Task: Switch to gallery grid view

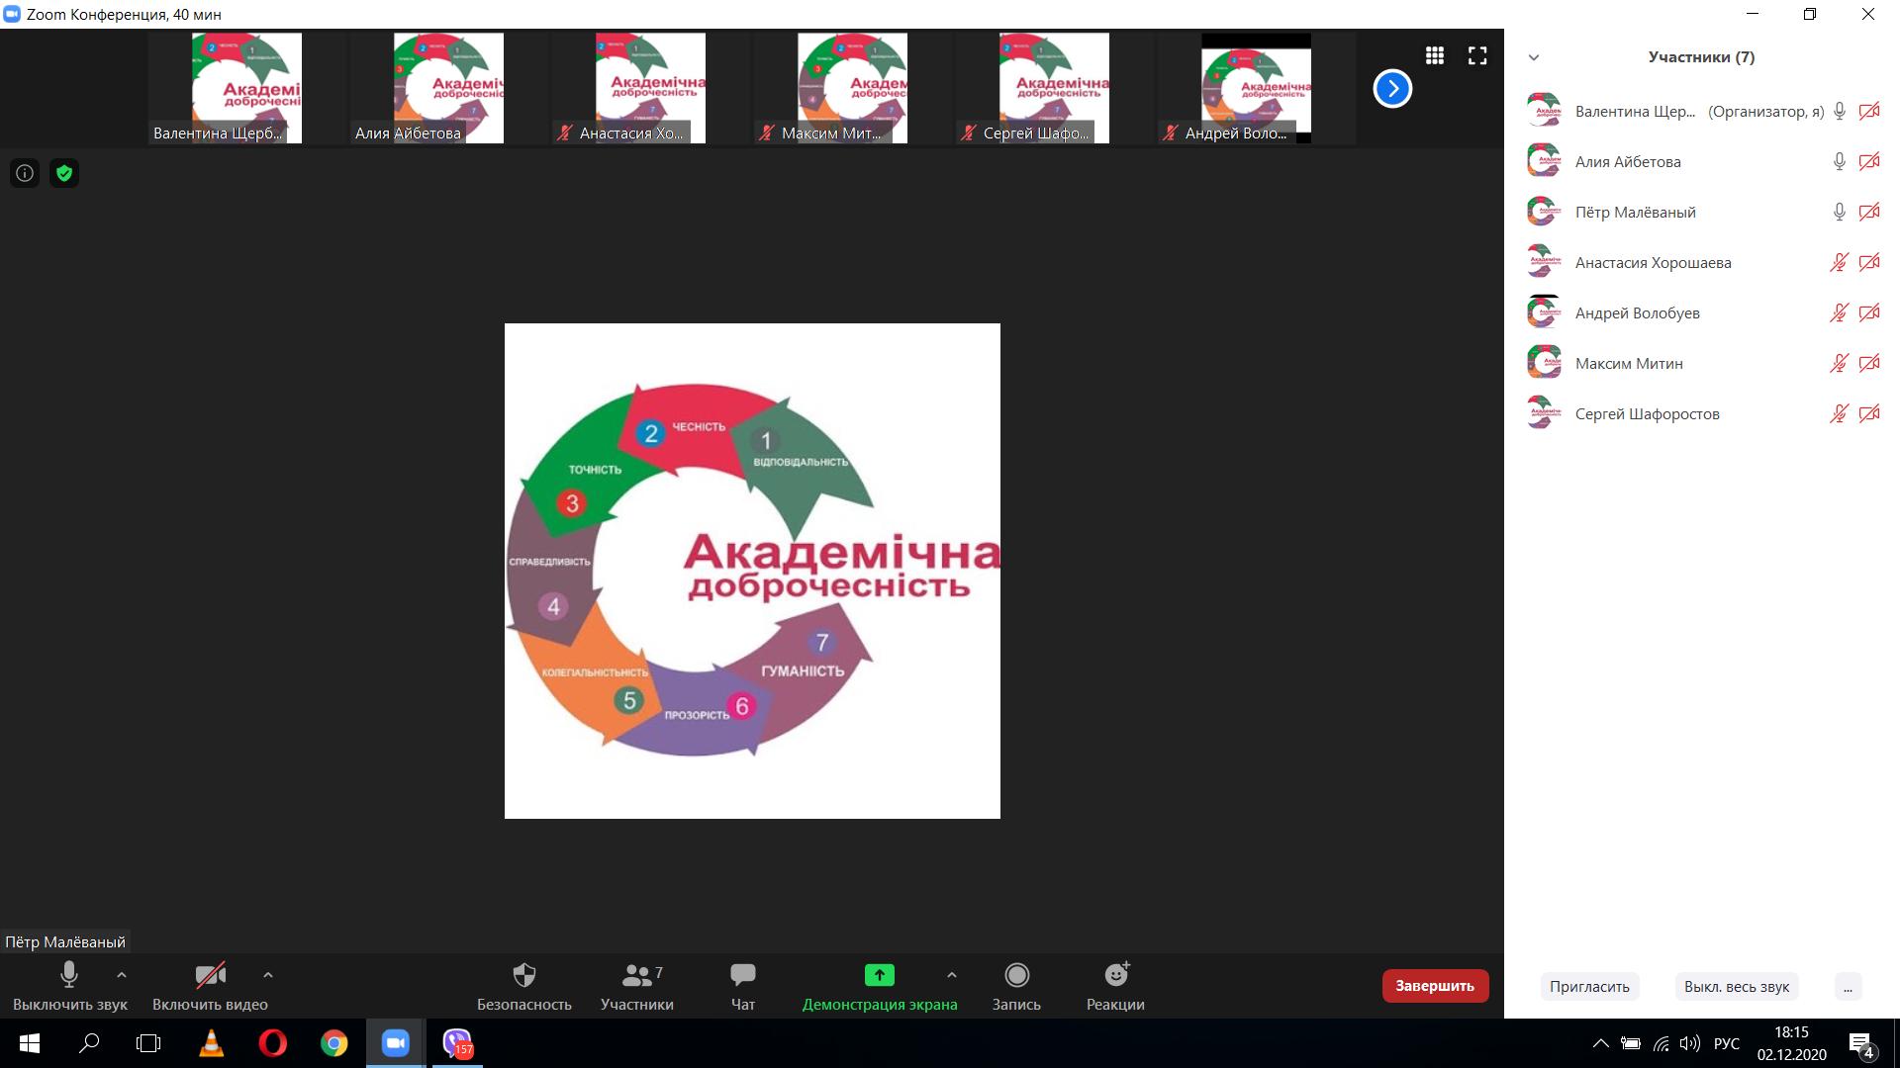Action: pyautogui.click(x=1435, y=56)
